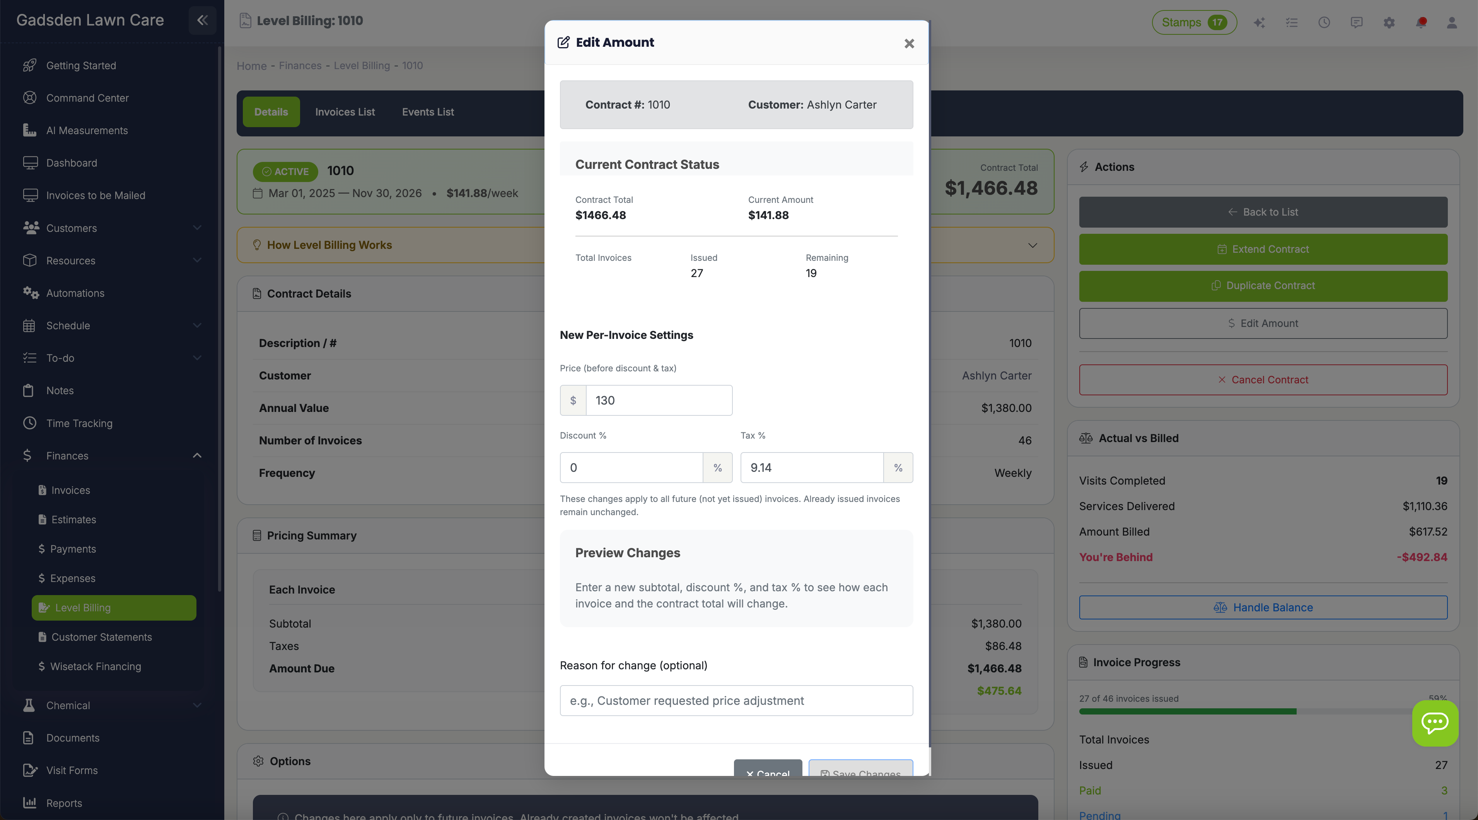Image resolution: width=1478 pixels, height=820 pixels.
Task: Switch to the Events List tab
Action: (x=427, y=112)
